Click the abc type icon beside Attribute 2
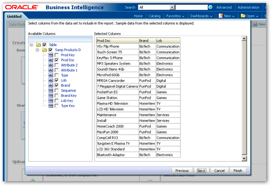 [x=51, y=65]
